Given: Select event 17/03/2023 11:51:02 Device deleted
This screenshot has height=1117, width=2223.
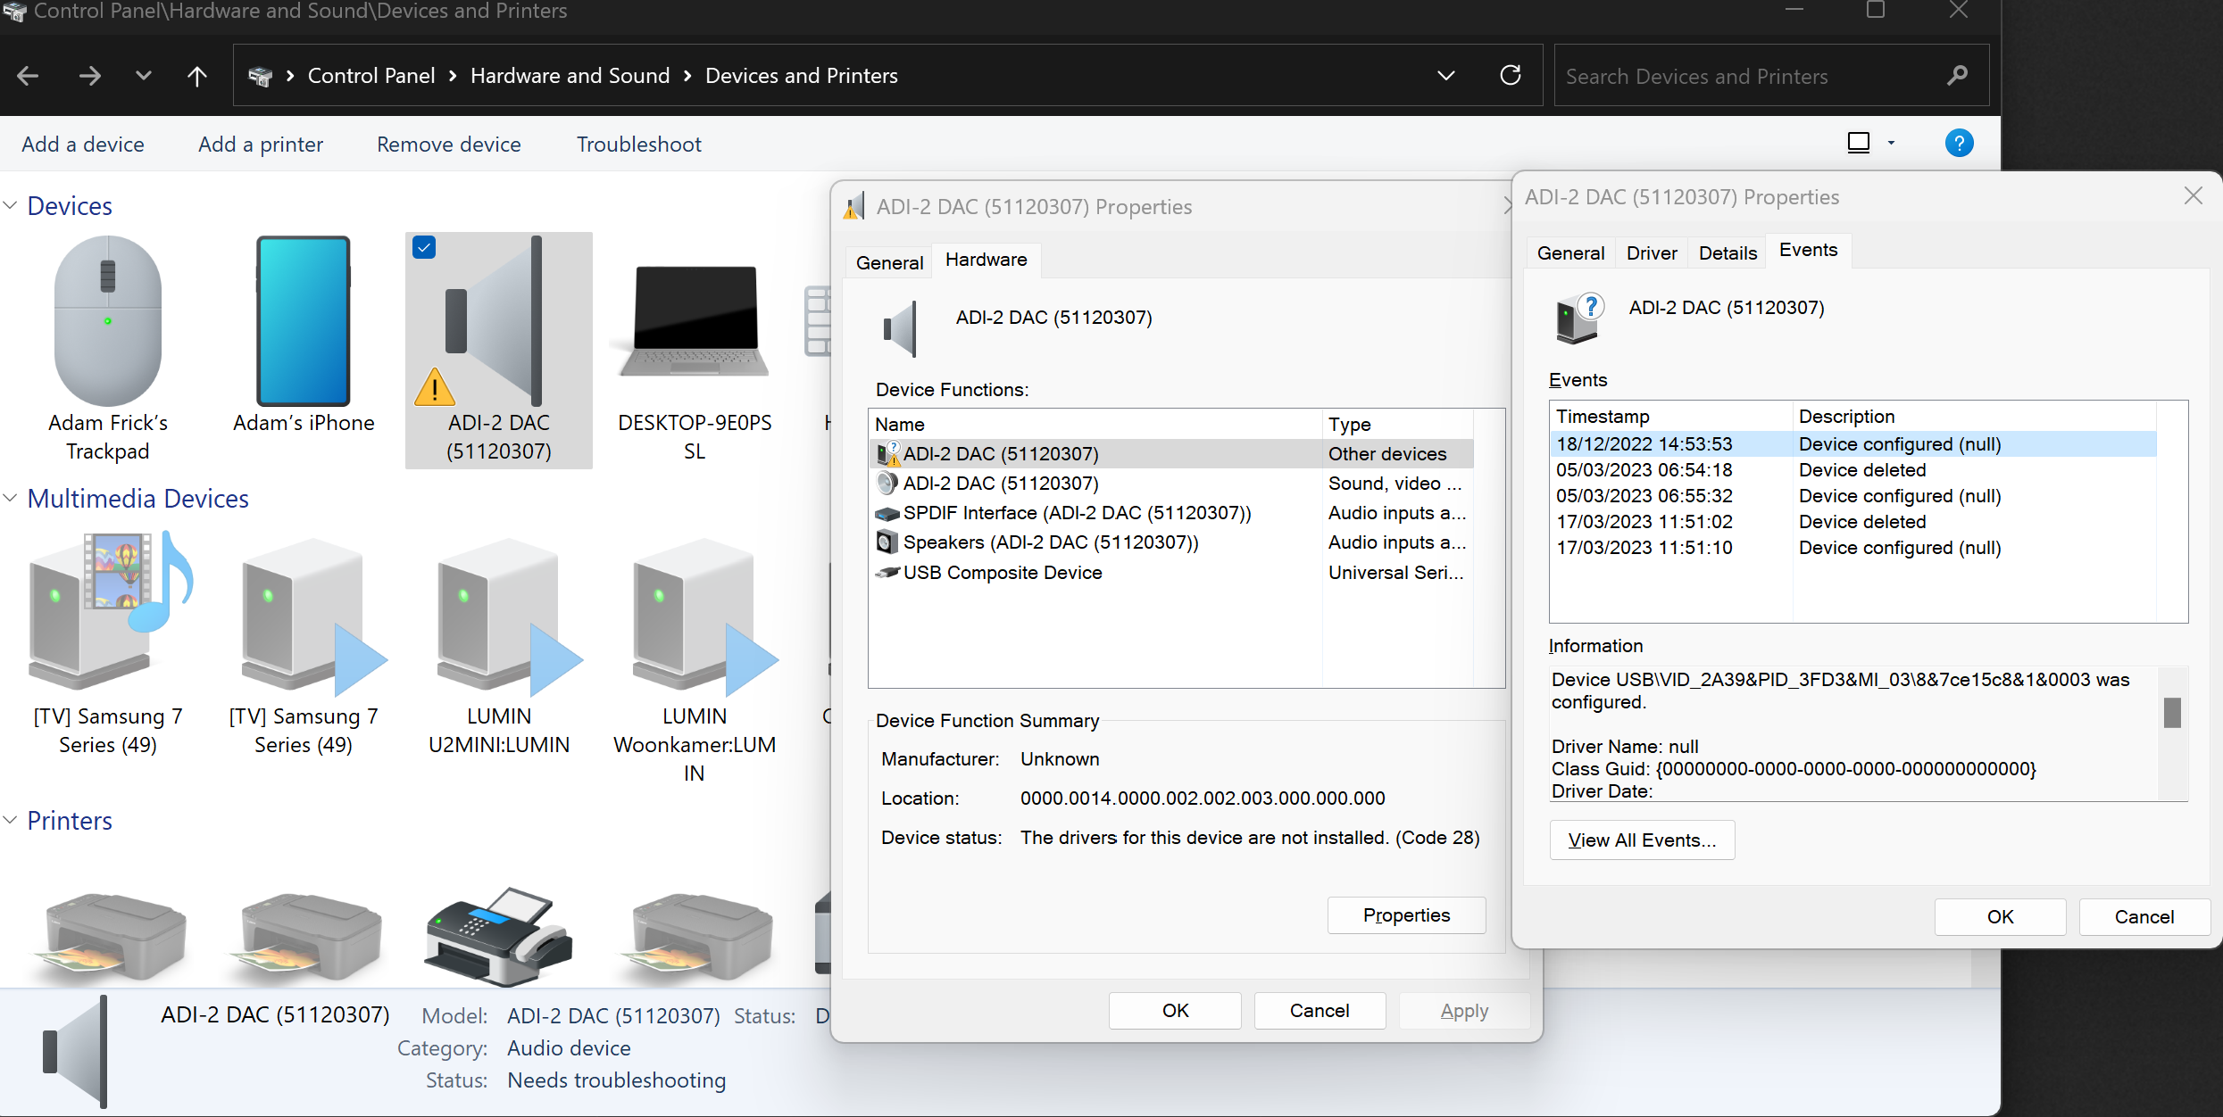Looking at the screenshot, I should tap(1854, 522).
